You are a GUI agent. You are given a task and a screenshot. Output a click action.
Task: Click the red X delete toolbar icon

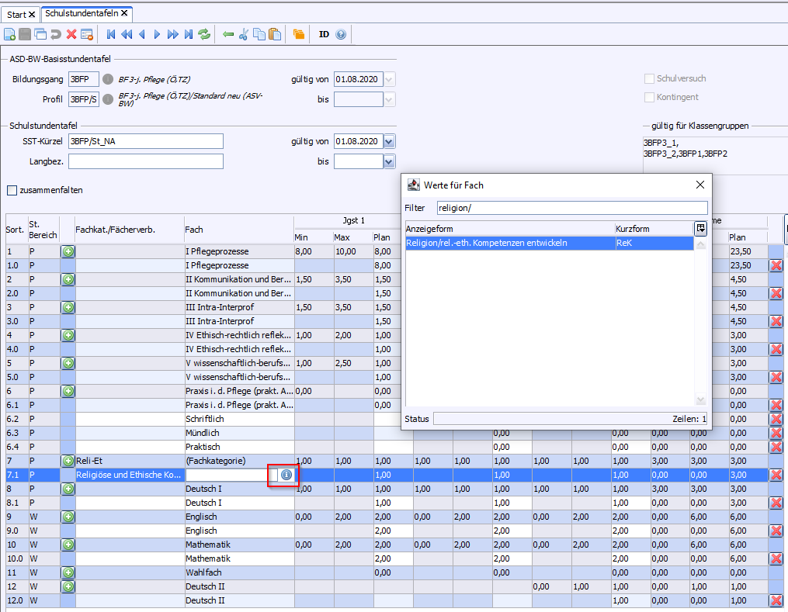[71, 34]
